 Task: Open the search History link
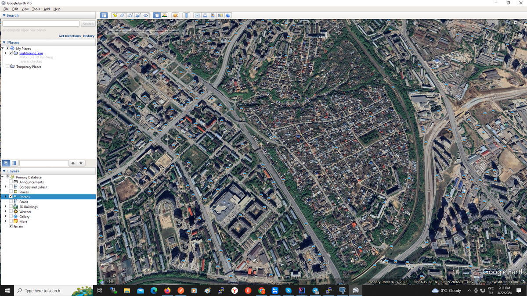click(89, 36)
